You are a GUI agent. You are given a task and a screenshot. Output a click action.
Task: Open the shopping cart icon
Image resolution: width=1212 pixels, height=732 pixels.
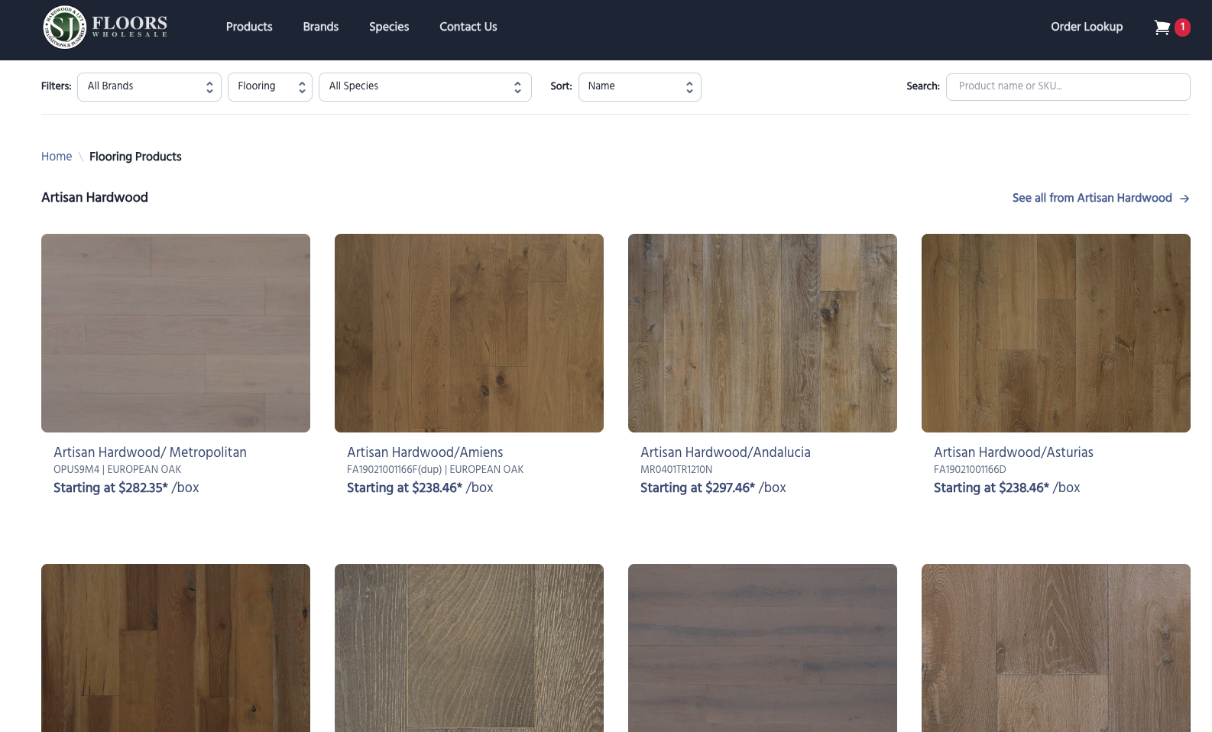[x=1162, y=28]
